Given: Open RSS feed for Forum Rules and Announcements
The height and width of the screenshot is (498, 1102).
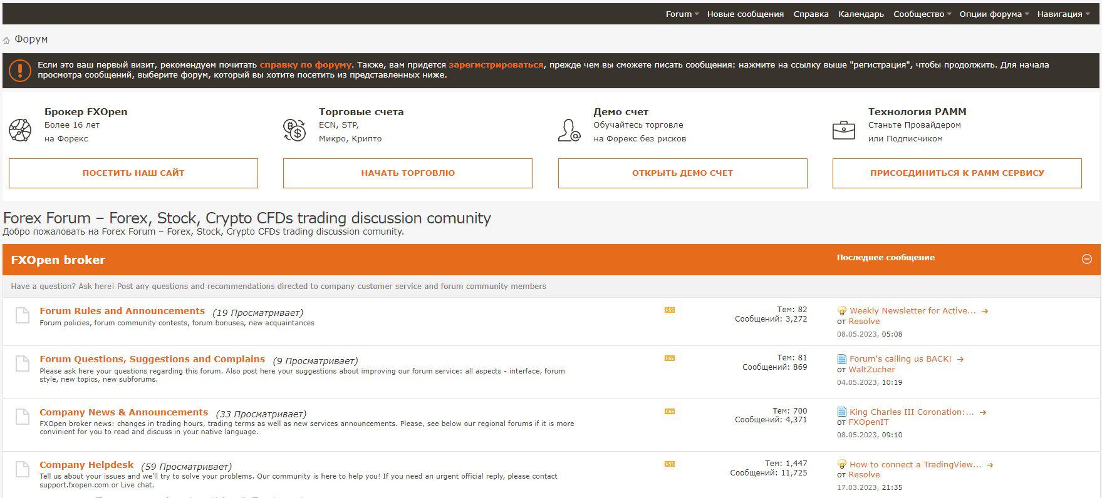Looking at the screenshot, I should tap(670, 310).
